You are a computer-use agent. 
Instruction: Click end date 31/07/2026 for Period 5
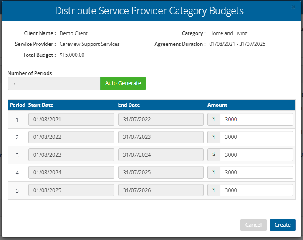coord(161,190)
